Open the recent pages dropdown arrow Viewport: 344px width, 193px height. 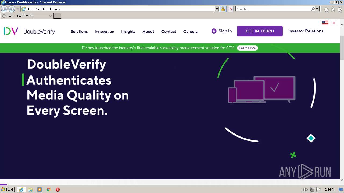coord(17,9)
